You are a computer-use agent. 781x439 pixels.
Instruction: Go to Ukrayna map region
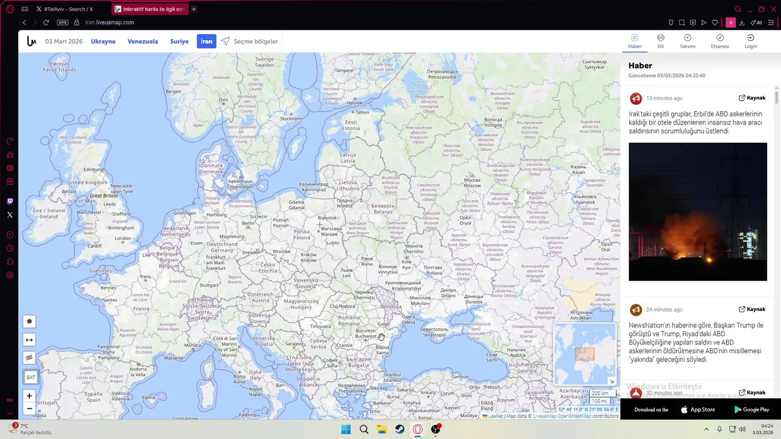(103, 41)
